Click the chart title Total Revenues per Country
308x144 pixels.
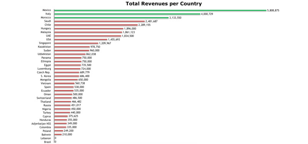pos(164,3)
